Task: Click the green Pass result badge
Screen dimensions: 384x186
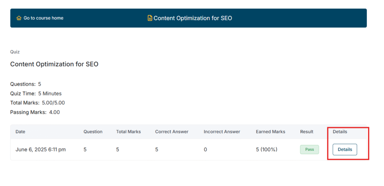Action: [309, 150]
